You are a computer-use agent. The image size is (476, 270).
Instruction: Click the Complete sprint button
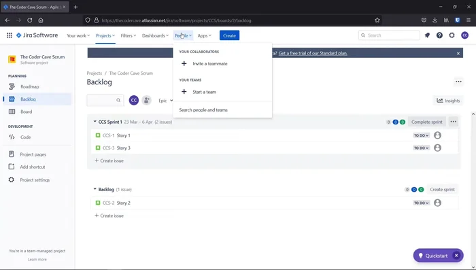pyautogui.click(x=427, y=122)
